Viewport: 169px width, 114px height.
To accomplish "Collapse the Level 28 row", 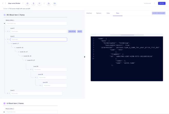I will click(x=31, y=70).
